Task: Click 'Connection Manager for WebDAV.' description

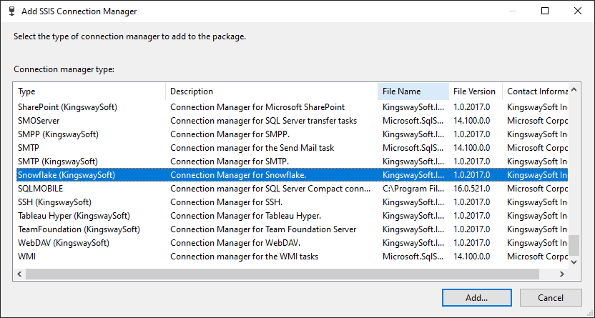Action: tap(235, 243)
